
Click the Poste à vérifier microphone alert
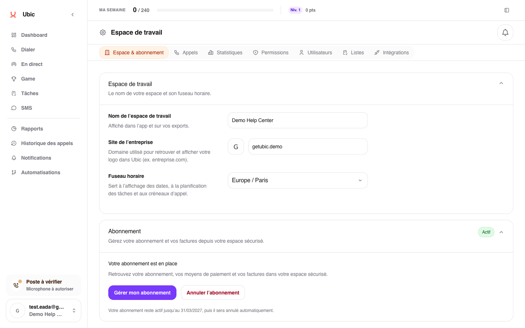(x=43, y=285)
